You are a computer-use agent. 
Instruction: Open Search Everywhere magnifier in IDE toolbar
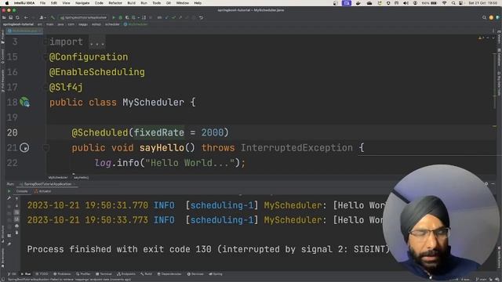tap(484, 17)
